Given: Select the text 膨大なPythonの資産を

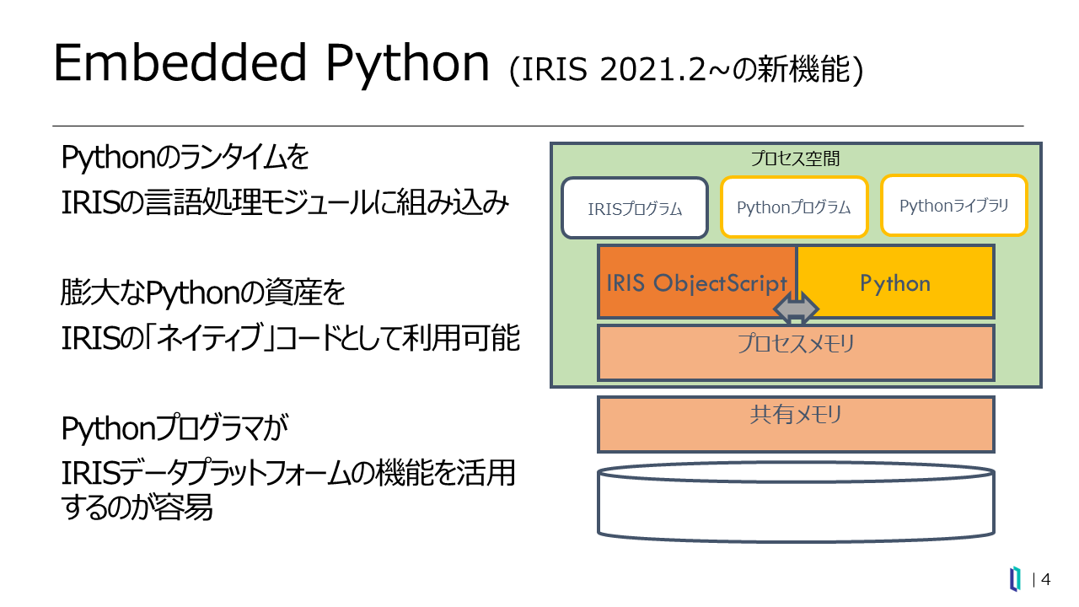Looking at the screenshot, I should [203, 293].
